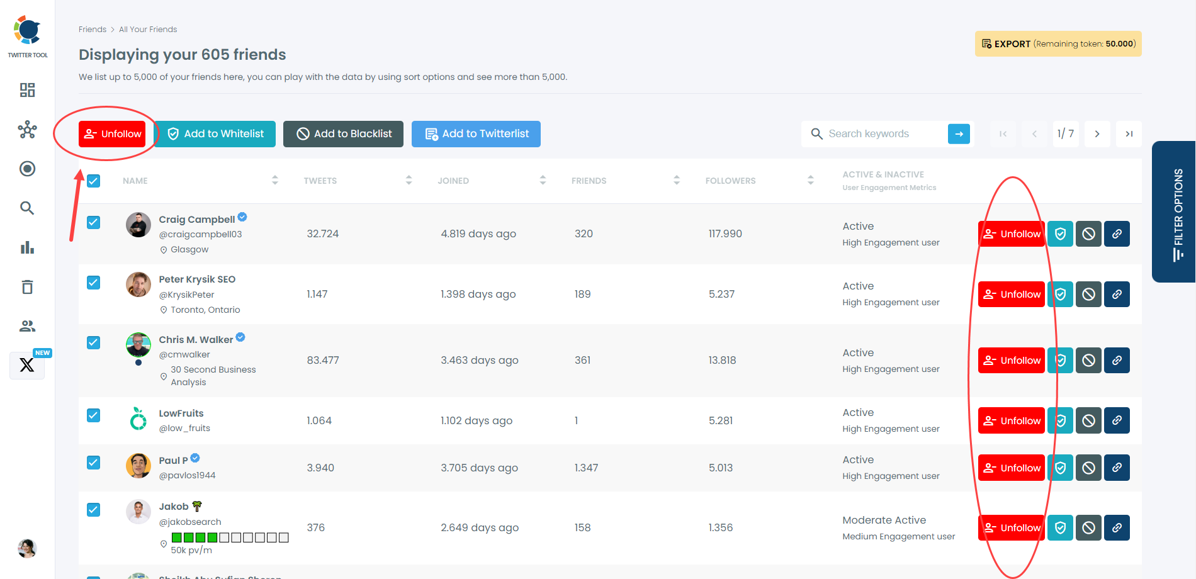Sort the table by Followers column
This screenshot has height=579, width=1196.
811,181
